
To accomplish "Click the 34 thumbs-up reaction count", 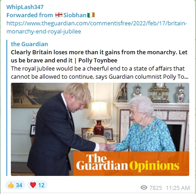I will point(19,185).
